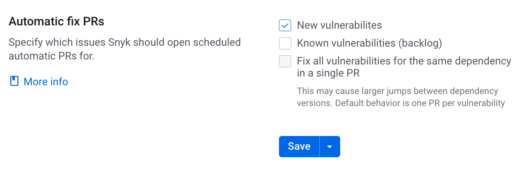Image resolution: width=528 pixels, height=173 pixels.
Task: Click the checkmark icon for New vulnerabilites
Action: [x=285, y=25]
